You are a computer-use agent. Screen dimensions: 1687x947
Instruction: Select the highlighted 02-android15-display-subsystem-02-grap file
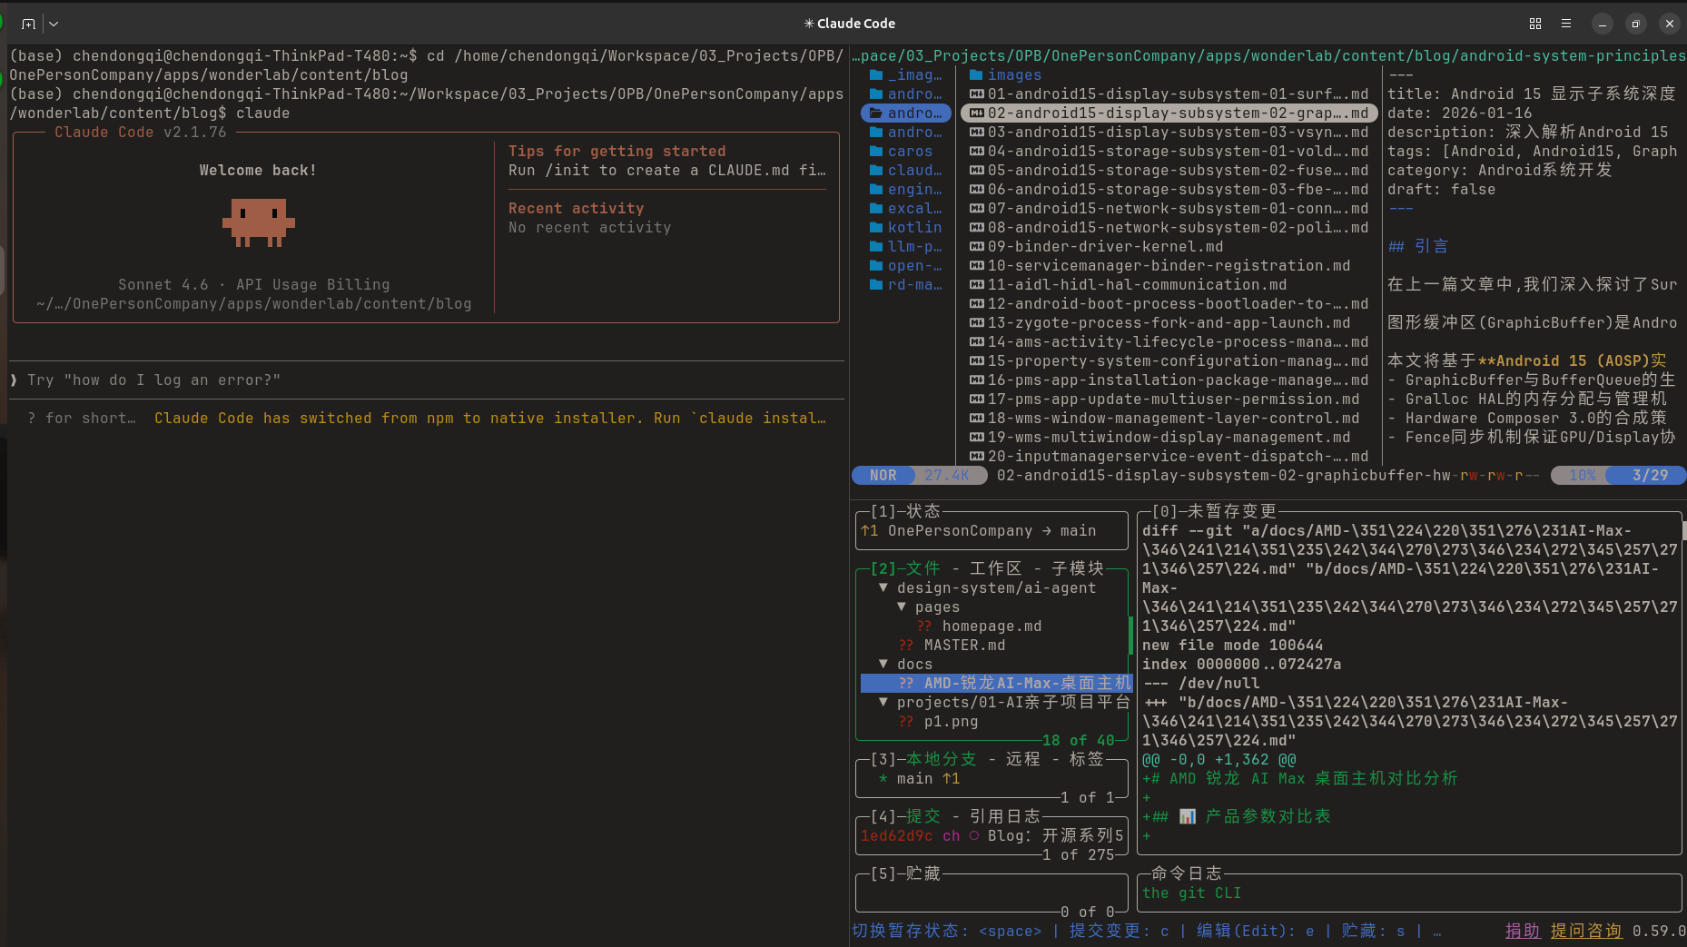pyautogui.click(x=1169, y=113)
